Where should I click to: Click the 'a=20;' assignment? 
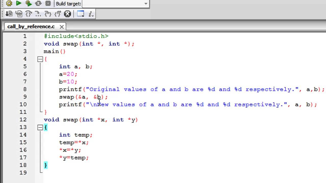point(68,74)
